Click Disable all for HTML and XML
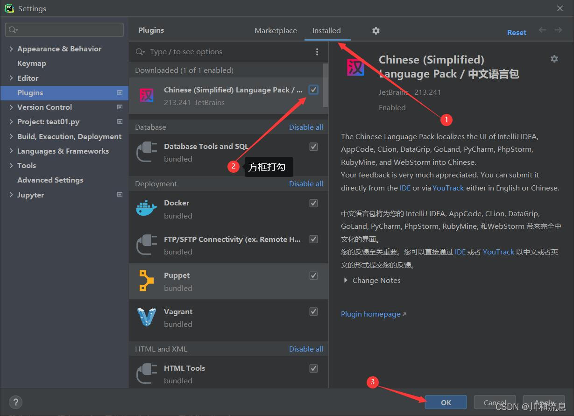Image resolution: width=574 pixels, height=416 pixels. pyautogui.click(x=306, y=349)
